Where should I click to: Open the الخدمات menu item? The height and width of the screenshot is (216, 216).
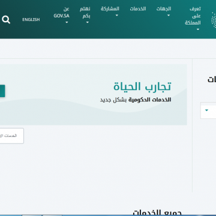(x=138, y=9)
